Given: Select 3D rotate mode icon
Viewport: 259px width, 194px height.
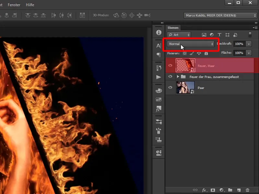Looking at the screenshot, I should click(x=116, y=15).
